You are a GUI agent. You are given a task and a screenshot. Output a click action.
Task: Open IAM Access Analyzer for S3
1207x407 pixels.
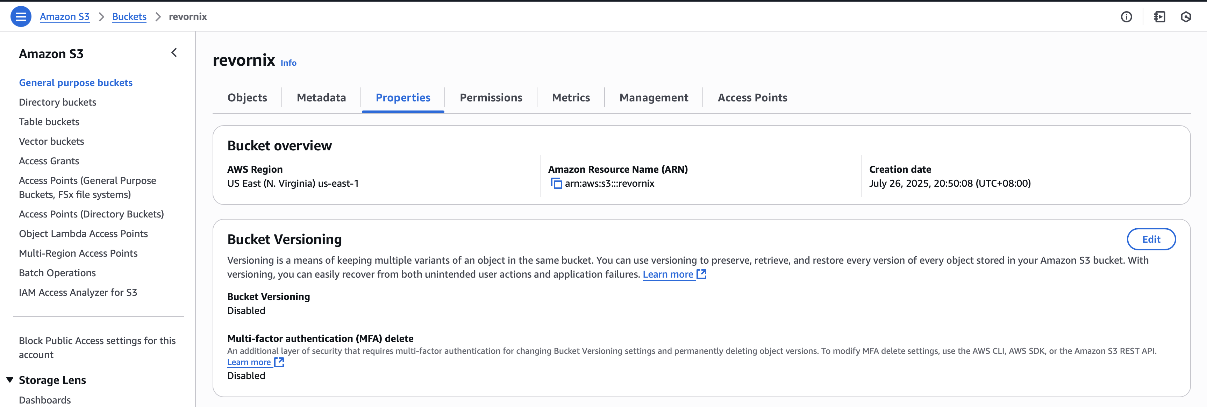[x=78, y=292]
